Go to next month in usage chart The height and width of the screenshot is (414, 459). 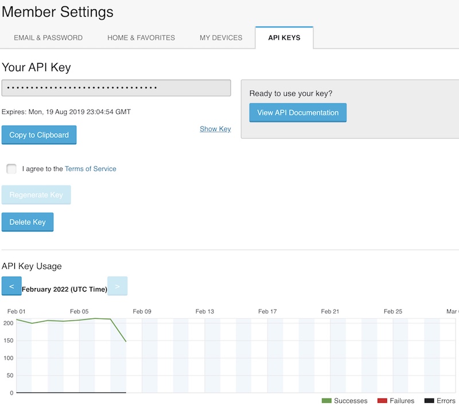pyautogui.click(x=117, y=286)
